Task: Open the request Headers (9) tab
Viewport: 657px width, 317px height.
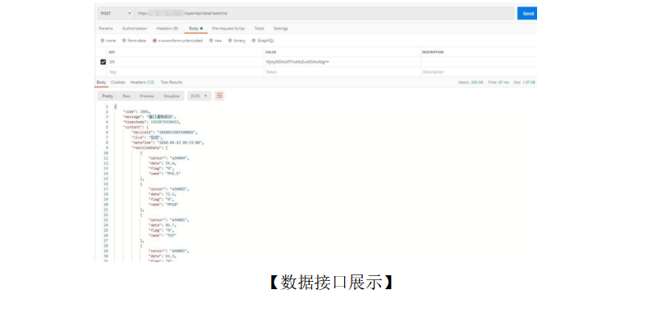Action: 168,29
